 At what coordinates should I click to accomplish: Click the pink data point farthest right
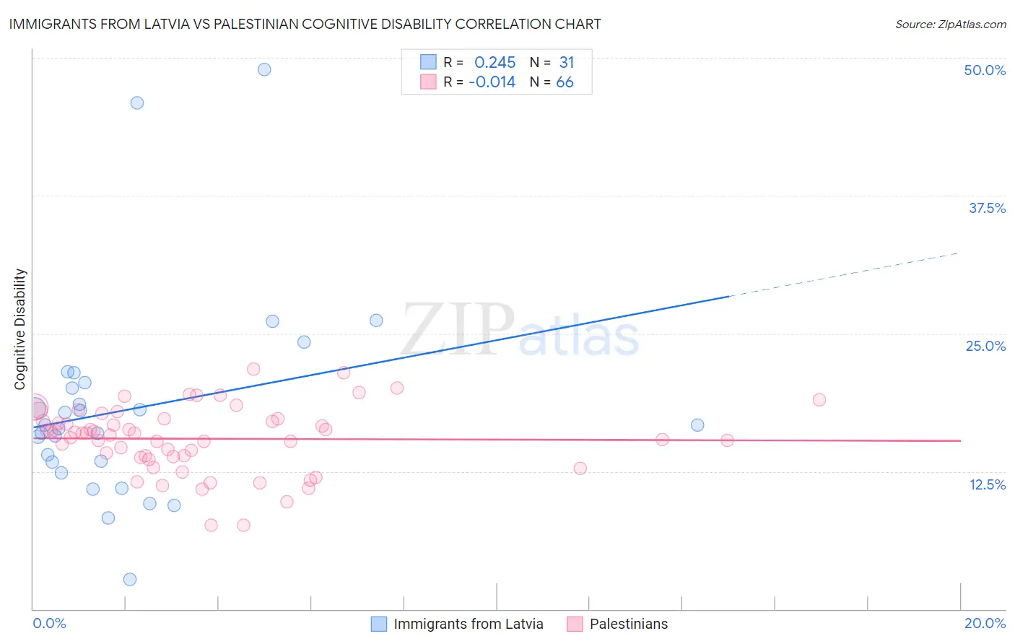(819, 399)
